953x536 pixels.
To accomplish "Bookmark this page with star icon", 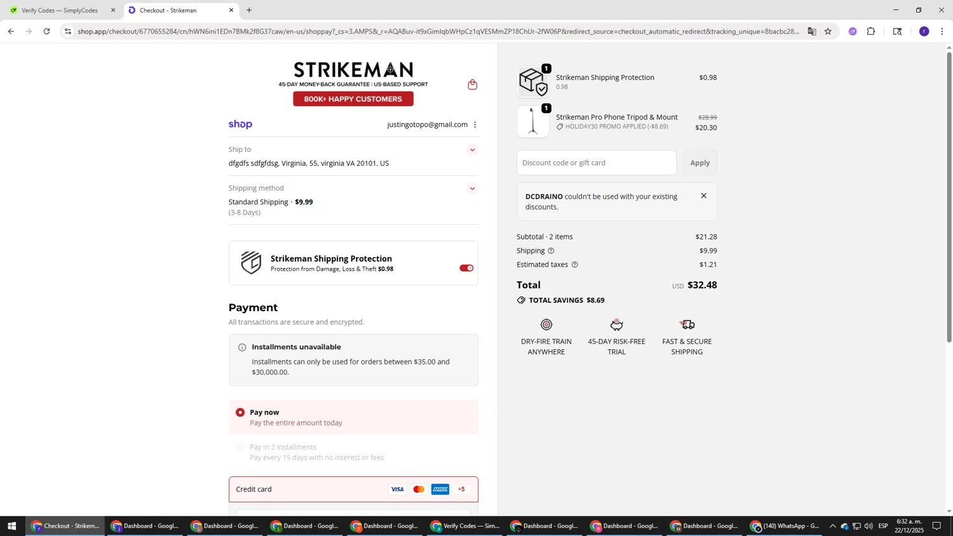I will (828, 31).
